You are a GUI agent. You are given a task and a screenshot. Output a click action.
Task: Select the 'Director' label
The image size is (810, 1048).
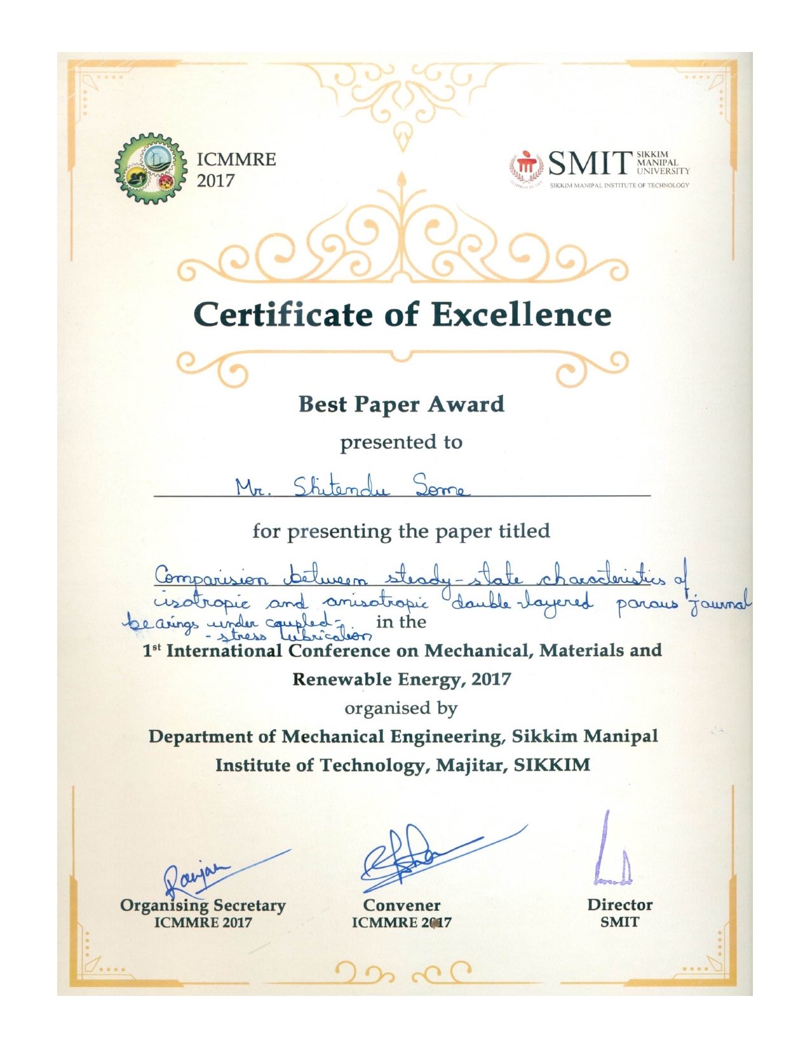click(619, 904)
